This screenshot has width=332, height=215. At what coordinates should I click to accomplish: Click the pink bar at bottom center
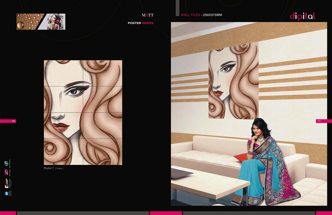point(166,213)
